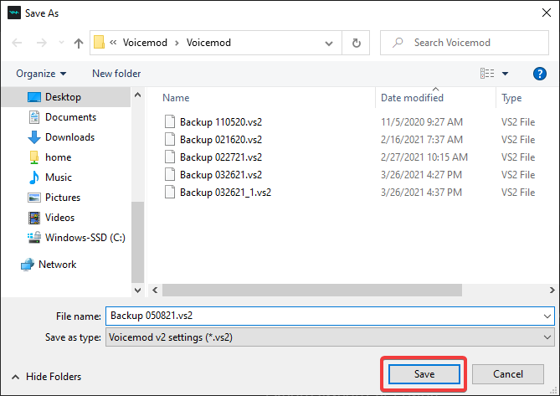Click the Voicemod breadcrumb parent folder
The image size is (560, 396).
pyautogui.click(x=145, y=43)
